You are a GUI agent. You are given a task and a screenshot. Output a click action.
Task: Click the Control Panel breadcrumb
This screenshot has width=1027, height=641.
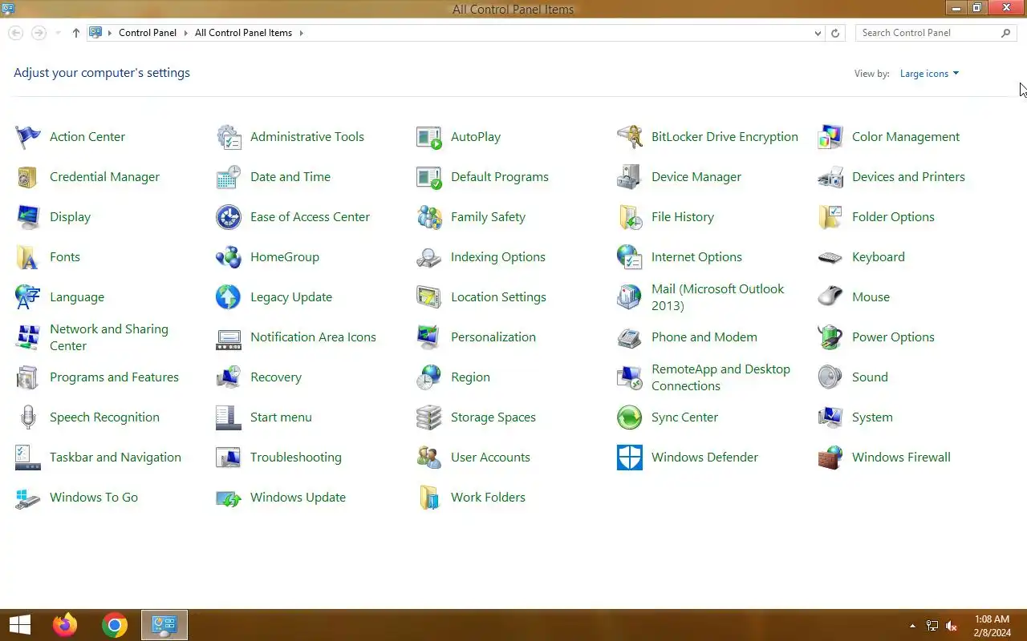(148, 33)
